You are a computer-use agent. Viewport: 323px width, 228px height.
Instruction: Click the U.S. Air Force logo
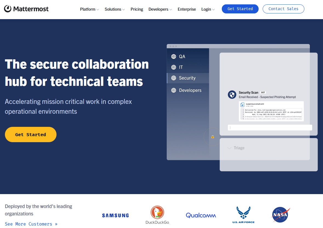click(243, 215)
